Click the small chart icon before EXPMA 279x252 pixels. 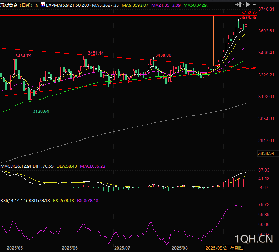click(x=43, y=6)
